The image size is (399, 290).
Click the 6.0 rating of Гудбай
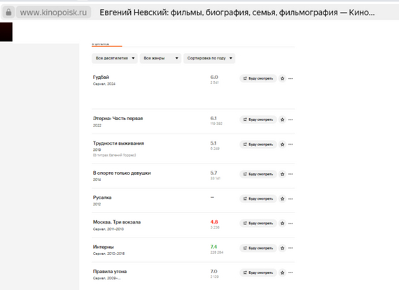click(x=214, y=77)
